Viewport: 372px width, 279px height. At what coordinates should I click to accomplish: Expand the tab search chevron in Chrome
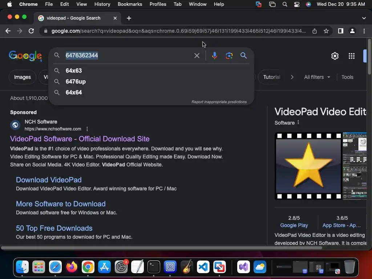coord(364,18)
